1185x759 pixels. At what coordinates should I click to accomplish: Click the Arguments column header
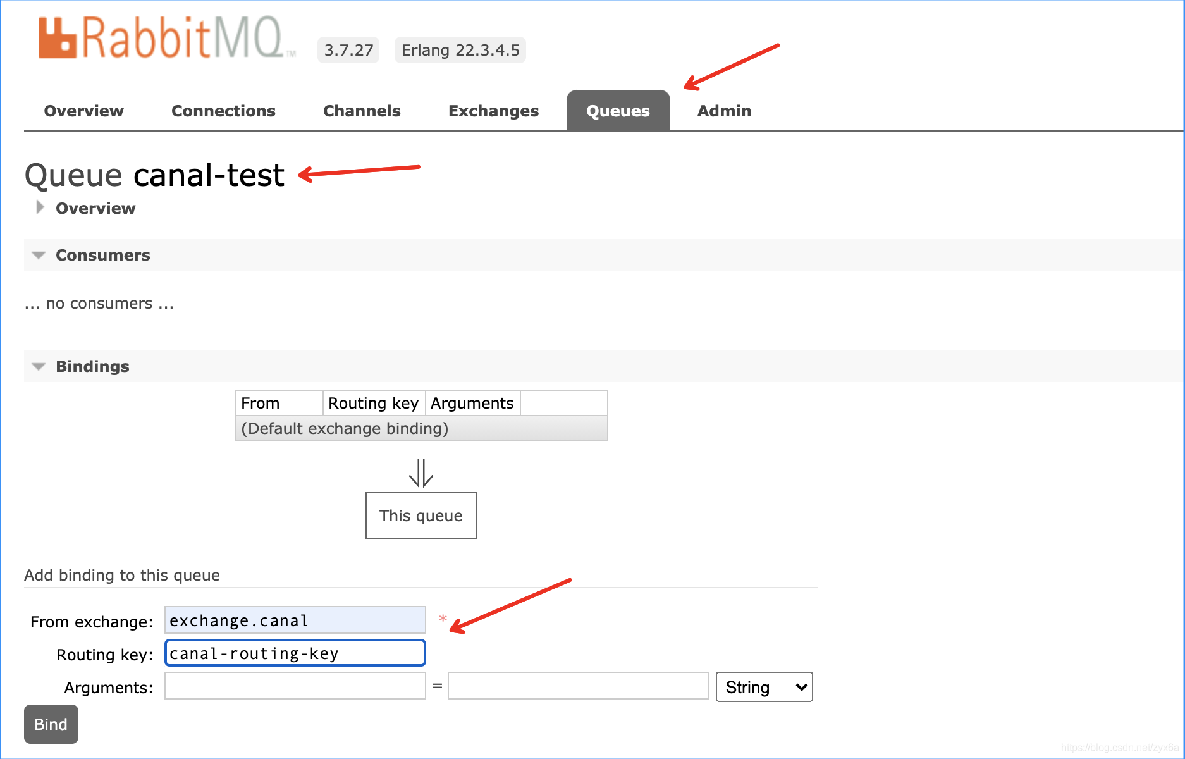[472, 403]
